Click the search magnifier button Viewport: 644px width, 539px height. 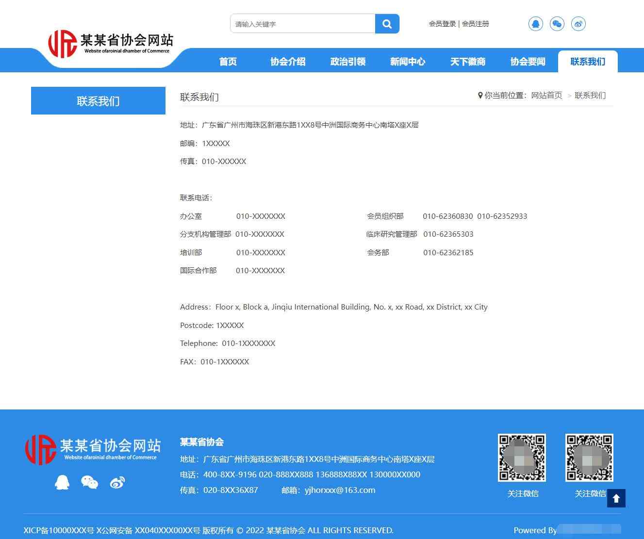coord(387,24)
